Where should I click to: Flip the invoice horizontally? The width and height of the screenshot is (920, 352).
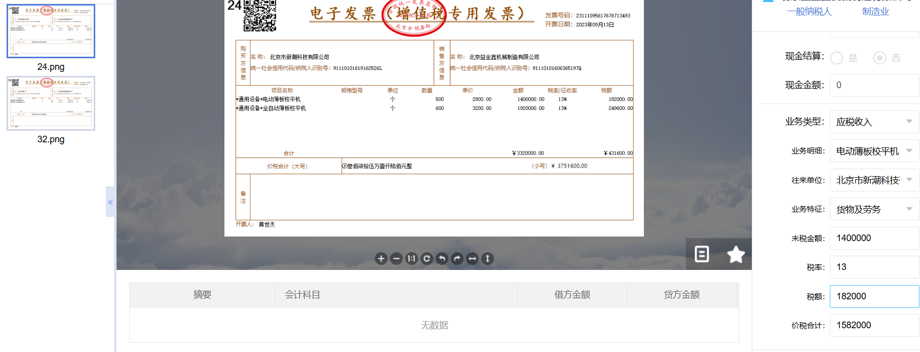pyautogui.click(x=472, y=259)
